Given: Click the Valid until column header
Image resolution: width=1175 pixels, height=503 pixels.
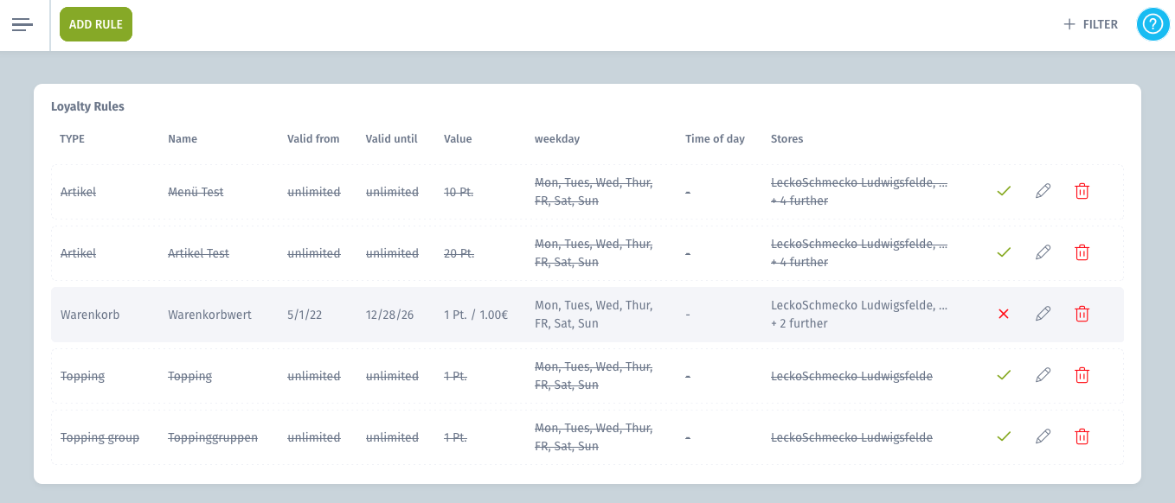Looking at the screenshot, I should click(x=392, y=138).
